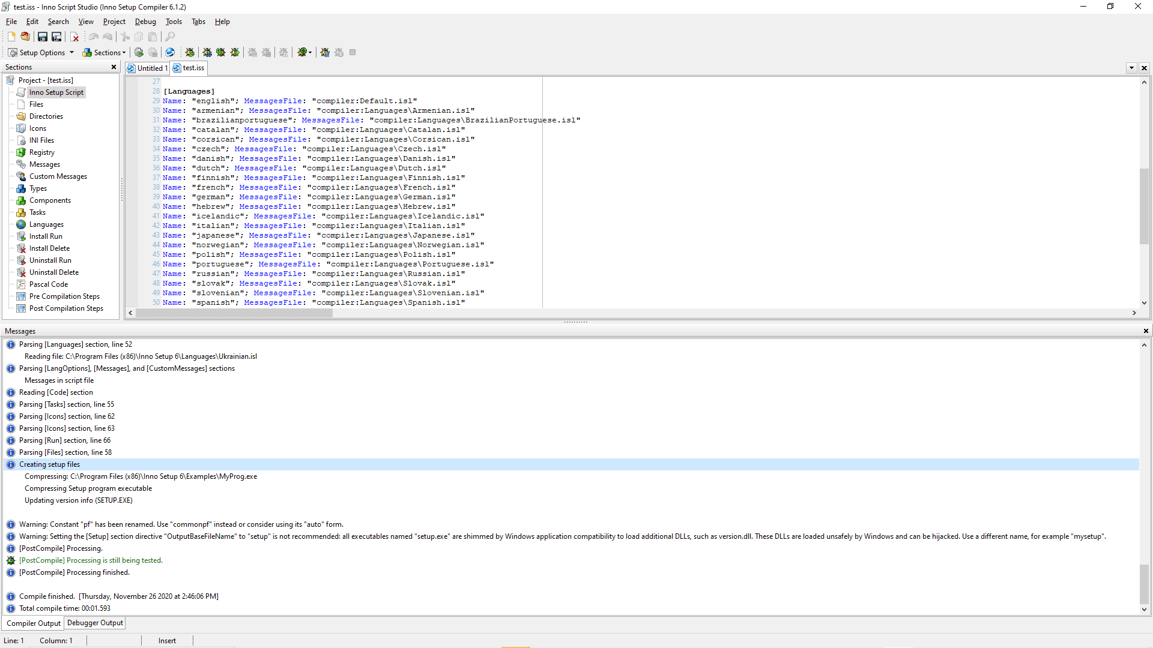The height and width of the screenshot is (648, 1153).
Task: Click the Redo arrow icon
Action: pos(107,37)
